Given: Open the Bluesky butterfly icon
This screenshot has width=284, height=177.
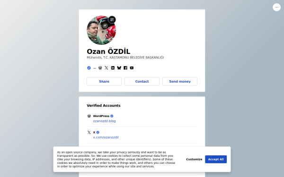Looking at the screenshot, I should 119,68.
